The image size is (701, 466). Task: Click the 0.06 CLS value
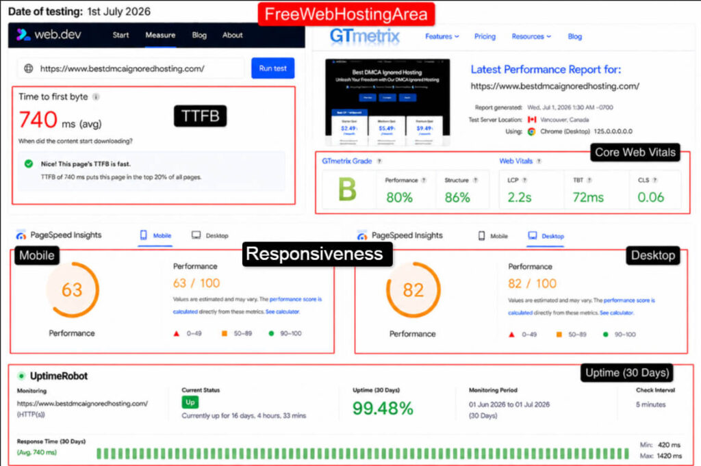(650, 197)
